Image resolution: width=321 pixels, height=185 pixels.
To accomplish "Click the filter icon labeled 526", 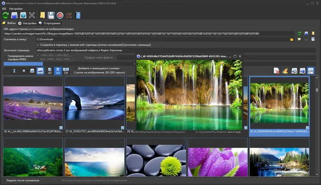I will coord(66,71).
